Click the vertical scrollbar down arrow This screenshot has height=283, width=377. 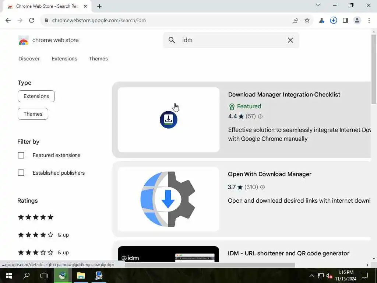click(x=374, y=259)
